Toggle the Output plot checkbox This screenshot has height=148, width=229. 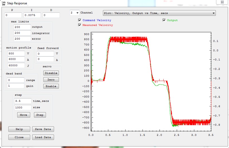click(x=164, y=20)
